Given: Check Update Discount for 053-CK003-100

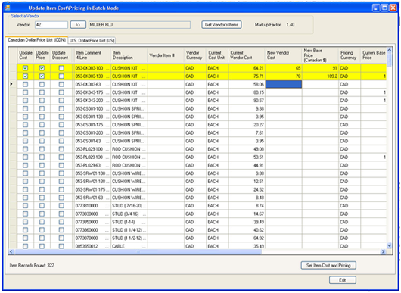Looking at the screenshot, I should [x=61, y=68].
